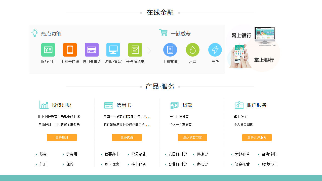Click the 投资理财 chart icon
Image resolution: width=322 pixels, height=181 pixels.
pos(44,105)
